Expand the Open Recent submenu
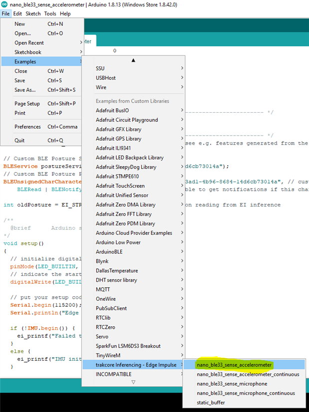309x412 pixels. (42, 43)
